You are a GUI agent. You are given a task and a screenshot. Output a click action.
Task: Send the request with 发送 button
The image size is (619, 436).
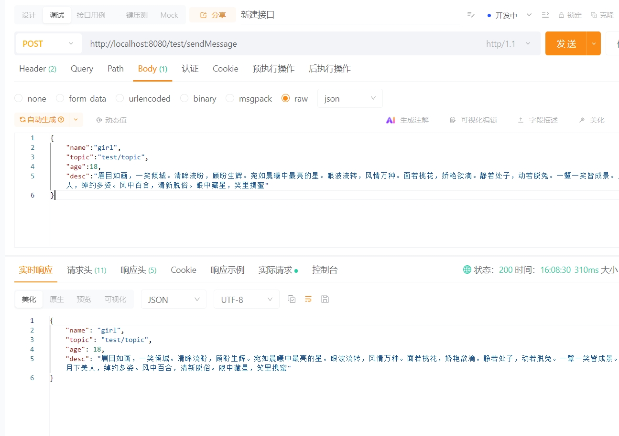[565, 43]
